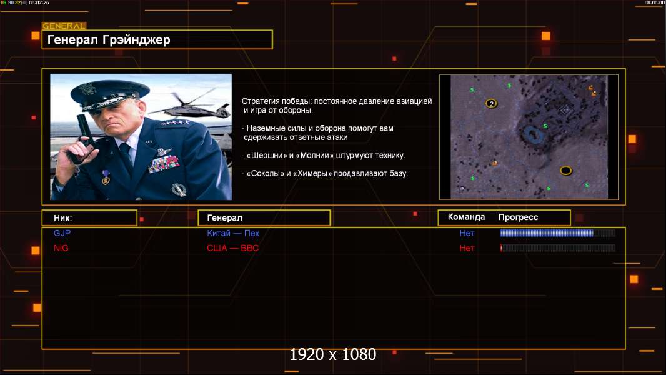666x375 pixels.
Task: Click the «Китай — Пех» faction entry
Action: coord(233,233)
